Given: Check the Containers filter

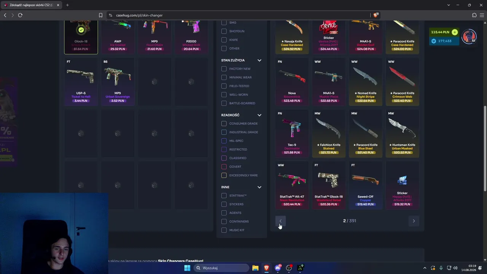Looking at the screenshot, I should click(x=224, y=221).
